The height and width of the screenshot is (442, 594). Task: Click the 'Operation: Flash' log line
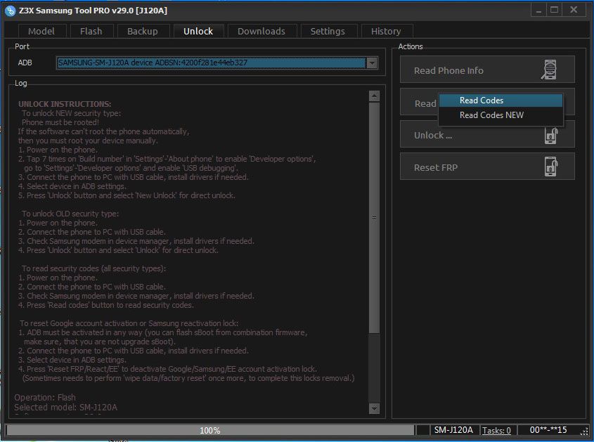pyautogui.click(x=45, y=398)
